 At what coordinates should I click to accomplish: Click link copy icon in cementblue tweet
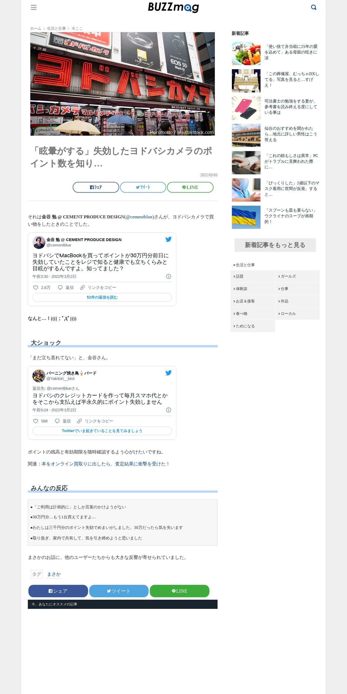click(82, 288)
